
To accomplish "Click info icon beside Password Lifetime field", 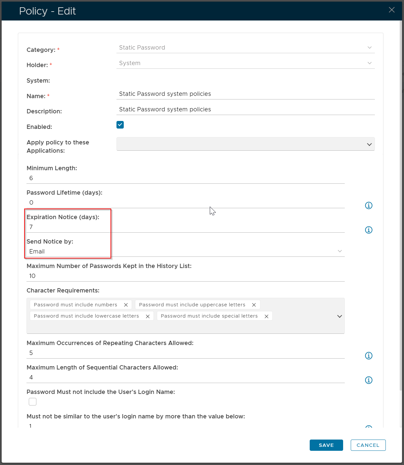I will pyautogui.click(x=369, y=206).
